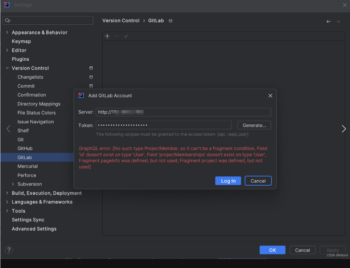Click the forward navigation arrow icon

(338, 21)
